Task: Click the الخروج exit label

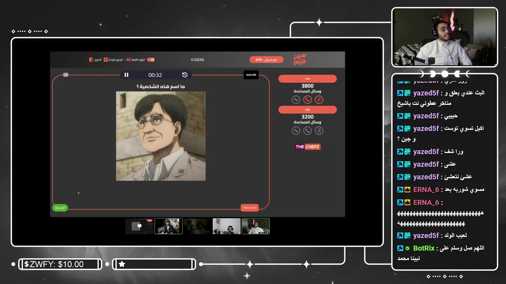Action: [98, 60]
